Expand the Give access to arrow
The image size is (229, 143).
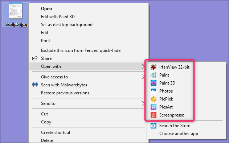[x=143, y=77]
